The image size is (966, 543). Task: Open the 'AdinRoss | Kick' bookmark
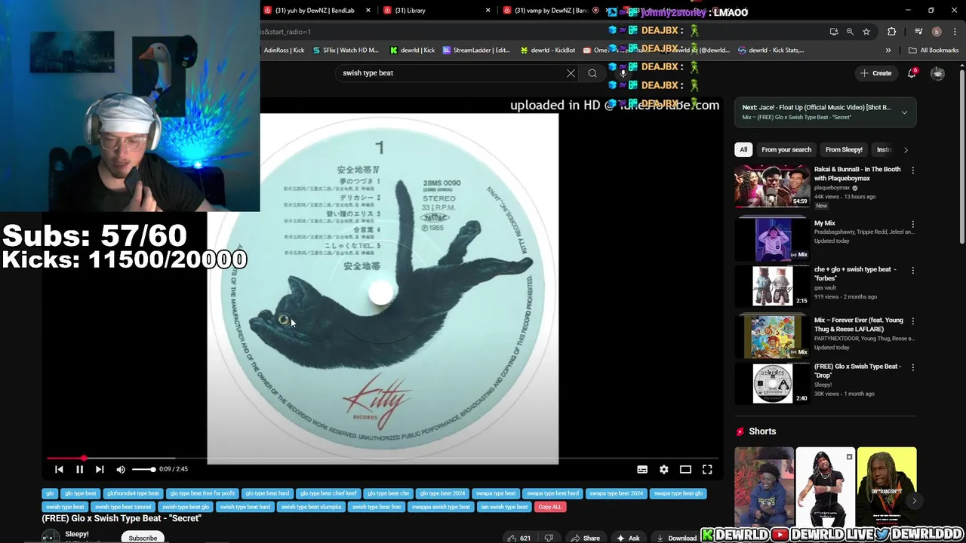284,51
